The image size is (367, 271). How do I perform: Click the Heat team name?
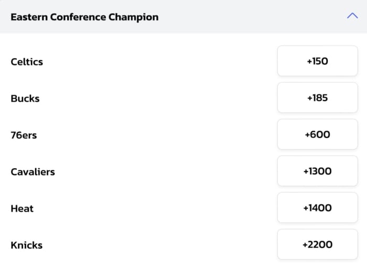tap(22, 209)
